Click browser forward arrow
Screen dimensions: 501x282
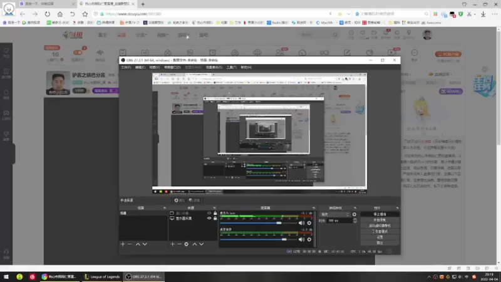(x=35, y=14)
